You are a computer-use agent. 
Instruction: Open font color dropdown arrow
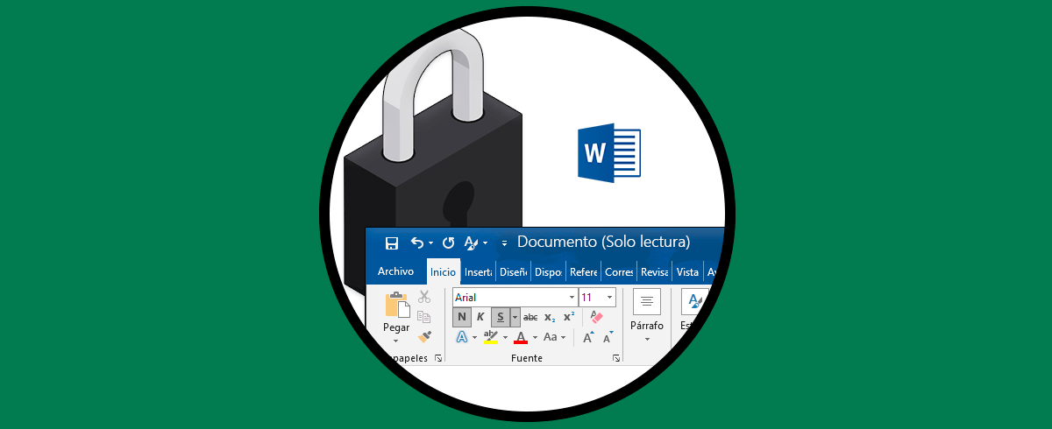click(x=534, y=337)
